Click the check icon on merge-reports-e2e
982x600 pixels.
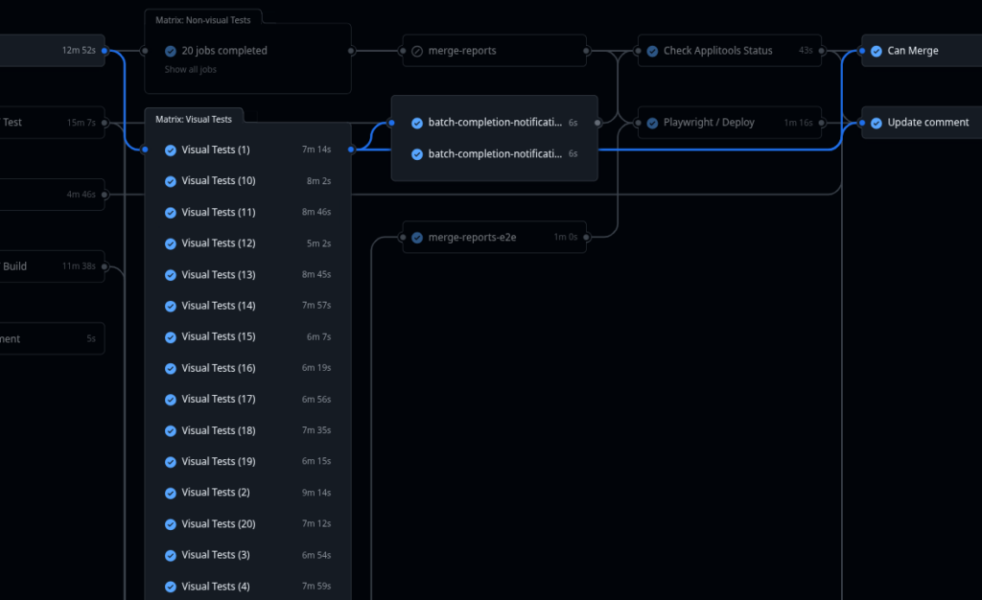417,238
